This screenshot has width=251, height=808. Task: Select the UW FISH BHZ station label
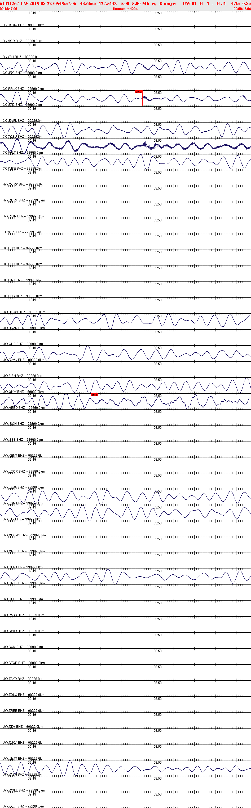point(23,376)
